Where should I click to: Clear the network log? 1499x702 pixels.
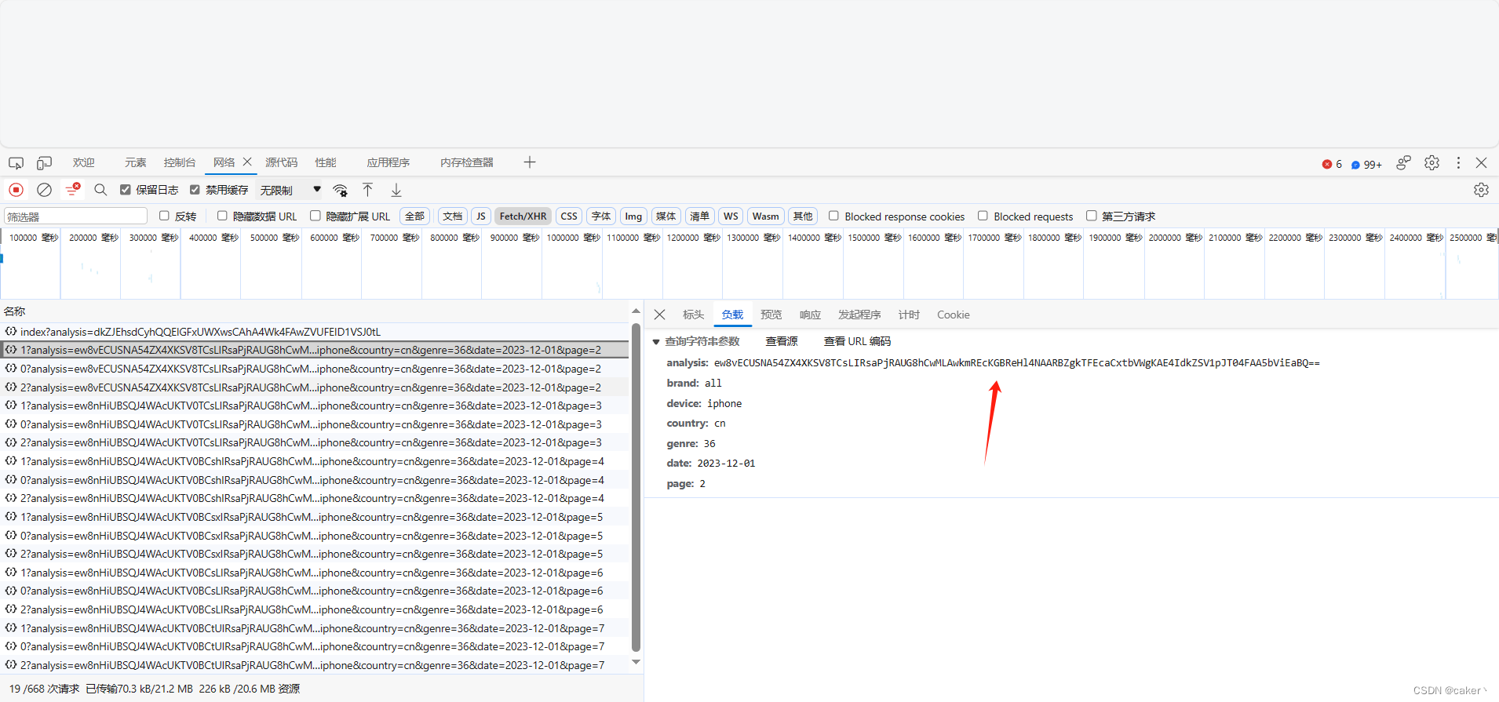click(45, 190)
